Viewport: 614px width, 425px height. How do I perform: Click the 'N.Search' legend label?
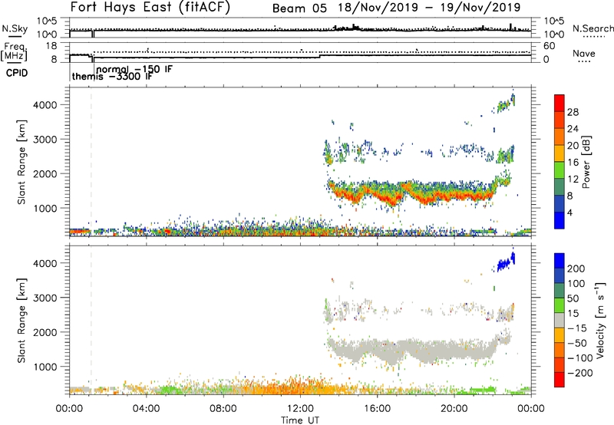593,28
